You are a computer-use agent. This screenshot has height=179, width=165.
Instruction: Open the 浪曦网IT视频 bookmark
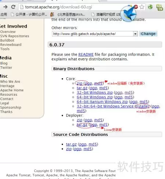tap(106, 14)
